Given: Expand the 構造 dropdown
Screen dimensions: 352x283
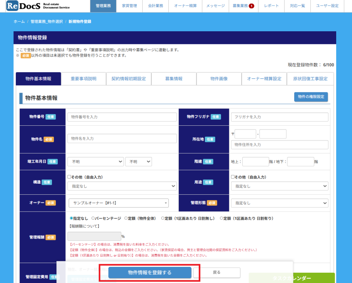Looking at the screenshot, I should click(122, 186).
